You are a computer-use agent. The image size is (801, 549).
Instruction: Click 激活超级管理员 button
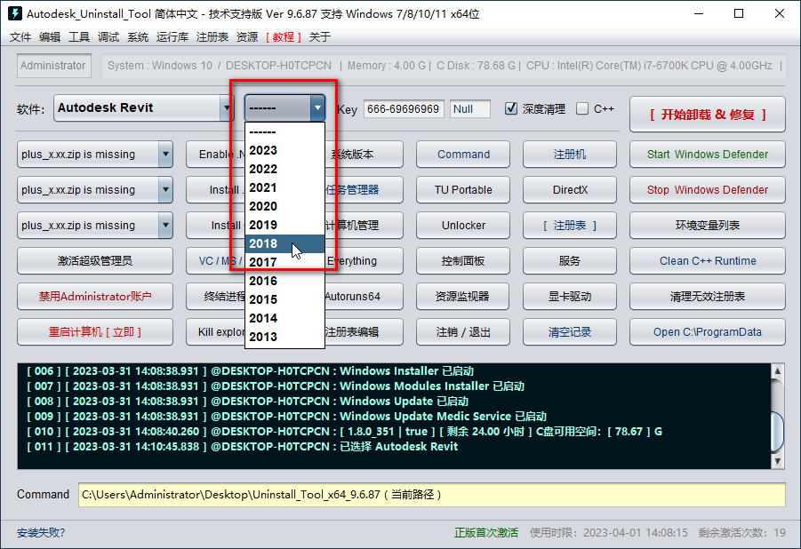[95, 260]
